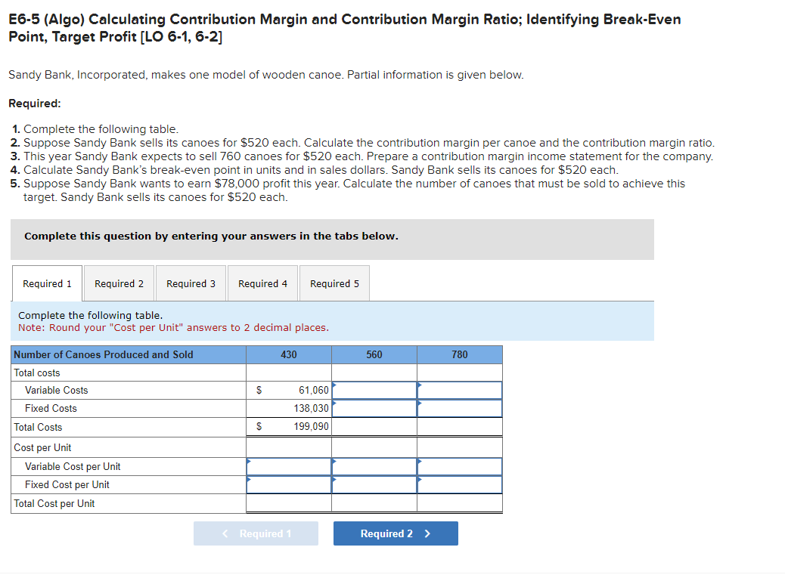This screenshot has height=575, width=785.
Task: Click the Total Costs cell for 560 canoes
Action: tap(374, 426)
